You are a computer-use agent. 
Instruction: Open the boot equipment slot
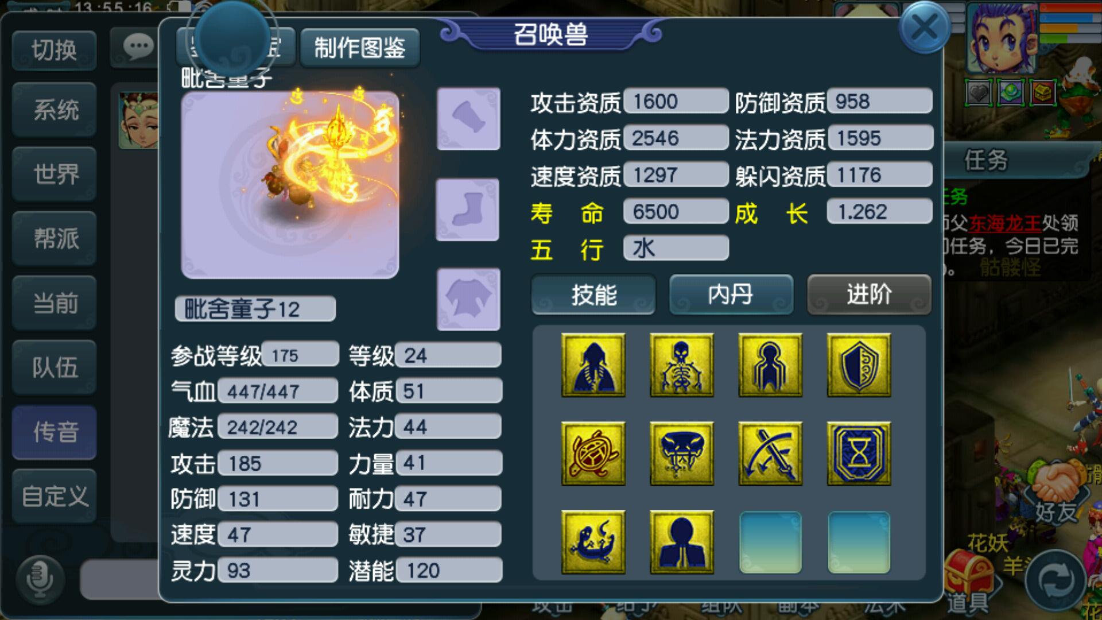point(468,210)
